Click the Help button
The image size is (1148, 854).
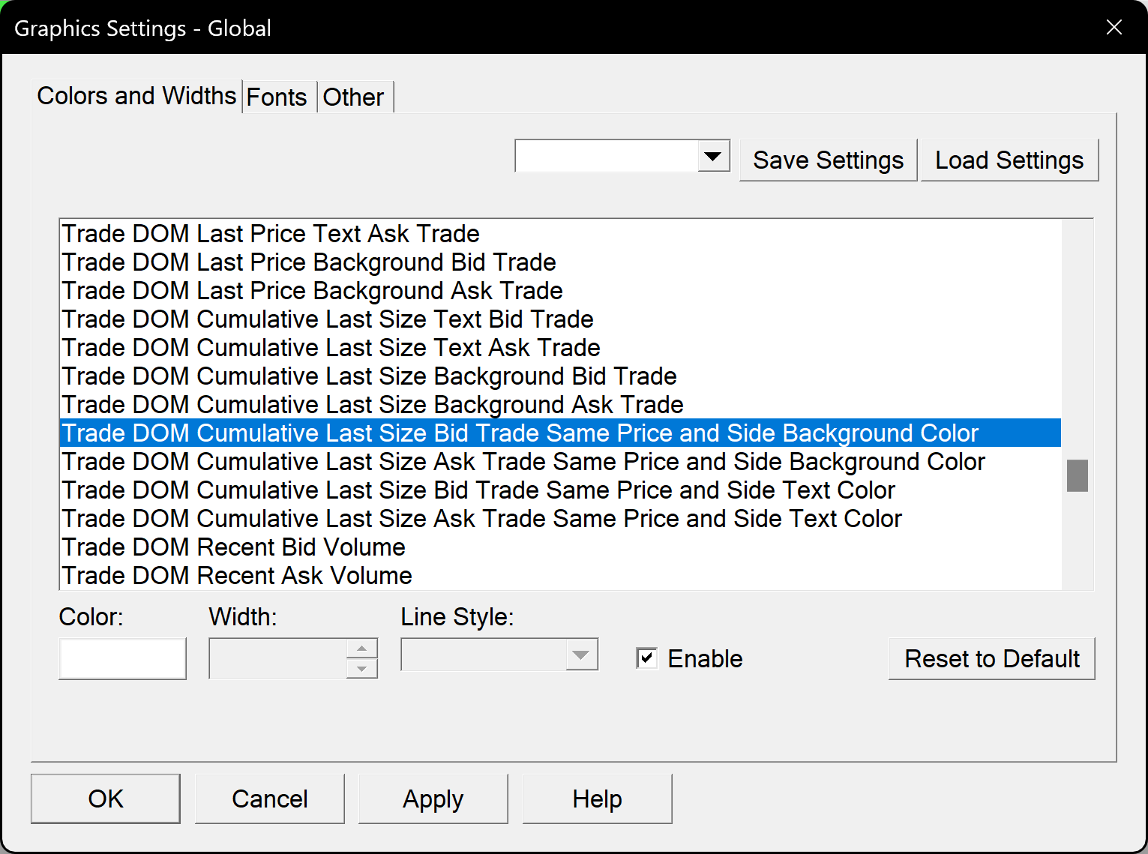(x=597, y=799)
